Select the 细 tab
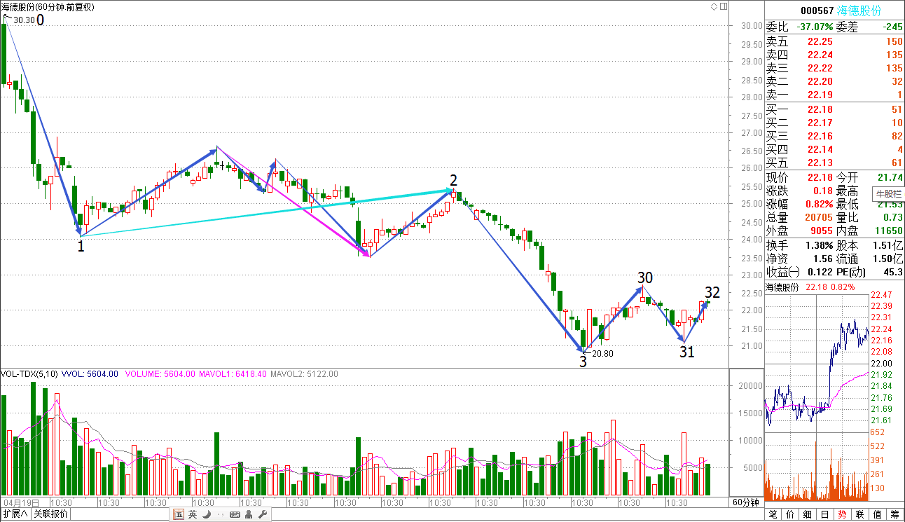 pyautogui.click(x=807, y=514)
